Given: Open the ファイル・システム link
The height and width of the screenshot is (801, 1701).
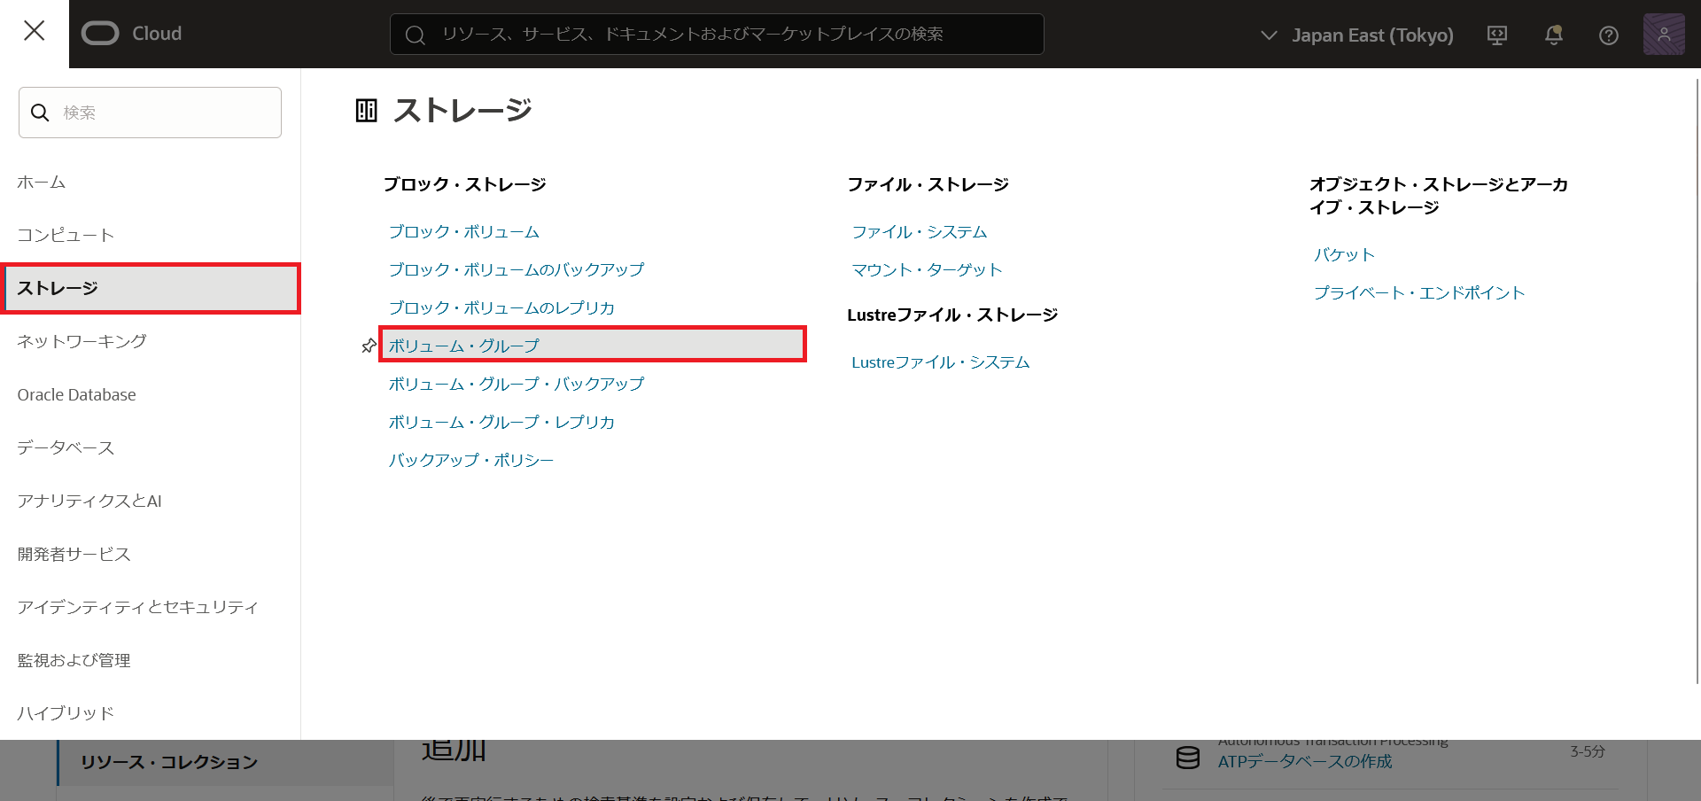Looking at the screenshot, I should [919, 231].
